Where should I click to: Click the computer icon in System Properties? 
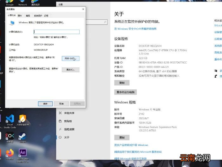12,23
